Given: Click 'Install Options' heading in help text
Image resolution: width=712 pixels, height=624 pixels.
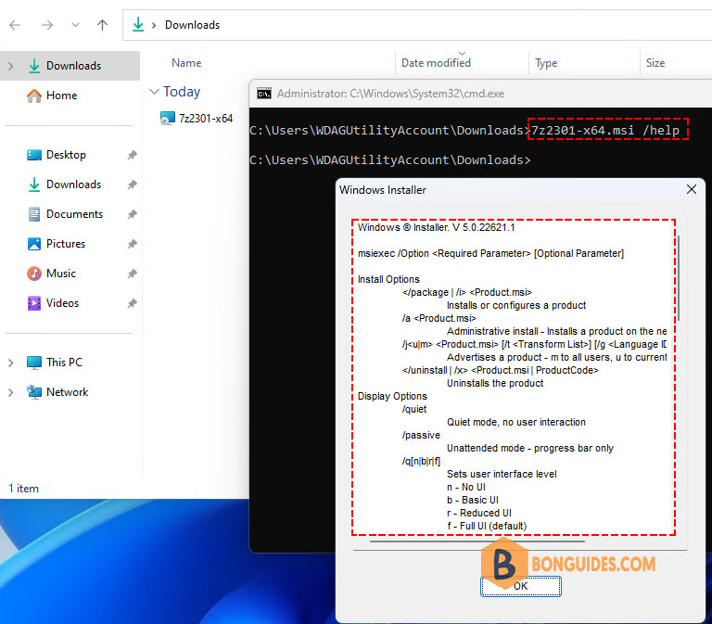Looking at the screenshot, I should point(388,279).
